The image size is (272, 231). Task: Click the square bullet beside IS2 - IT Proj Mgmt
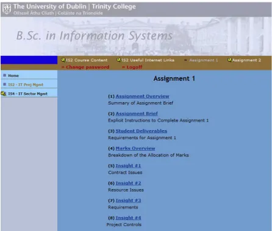tap(5, 84)
